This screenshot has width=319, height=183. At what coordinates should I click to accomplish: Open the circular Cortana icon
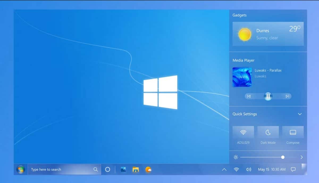(x=107, y=169)
